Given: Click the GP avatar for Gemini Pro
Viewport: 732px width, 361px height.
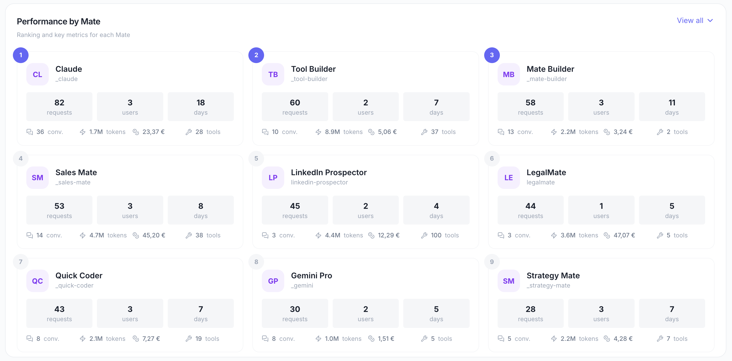Looking at the screenshot, I should 273,281.
